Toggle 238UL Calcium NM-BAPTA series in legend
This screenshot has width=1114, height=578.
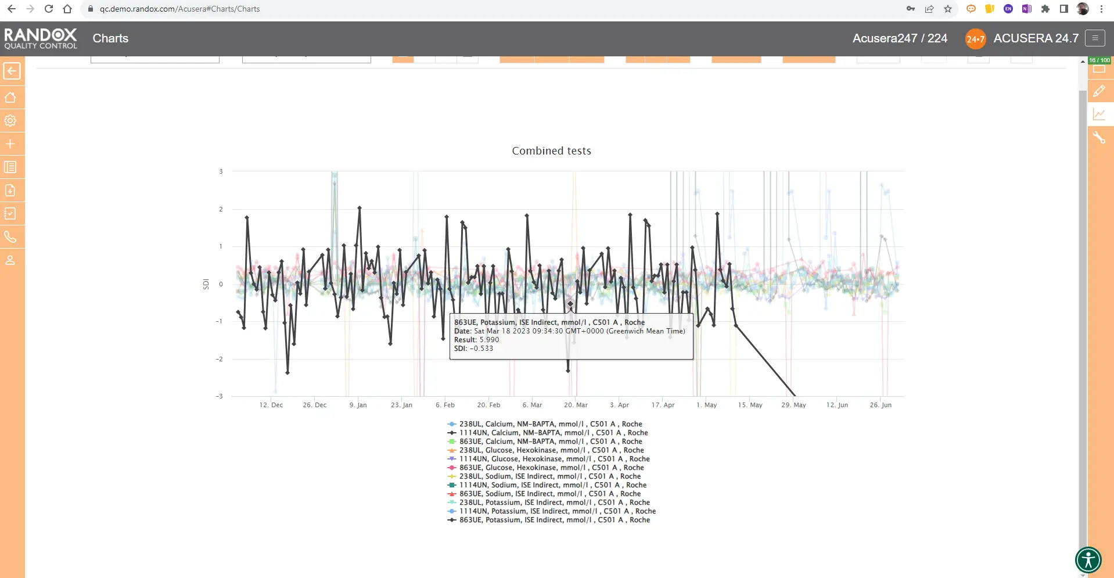tap(550, 424)
